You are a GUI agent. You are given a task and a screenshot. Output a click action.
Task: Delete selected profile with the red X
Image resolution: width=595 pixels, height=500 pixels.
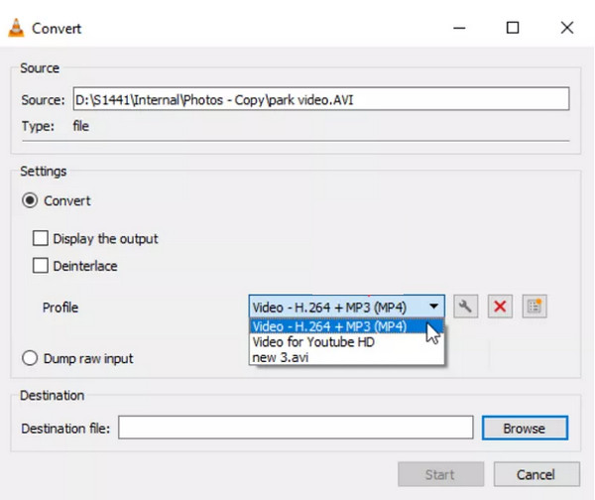(x=500, y=307)
